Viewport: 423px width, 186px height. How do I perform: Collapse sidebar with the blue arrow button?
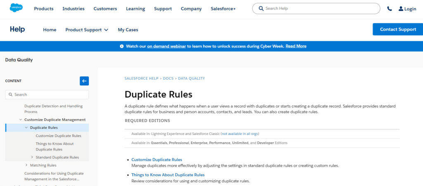[84, 81]
